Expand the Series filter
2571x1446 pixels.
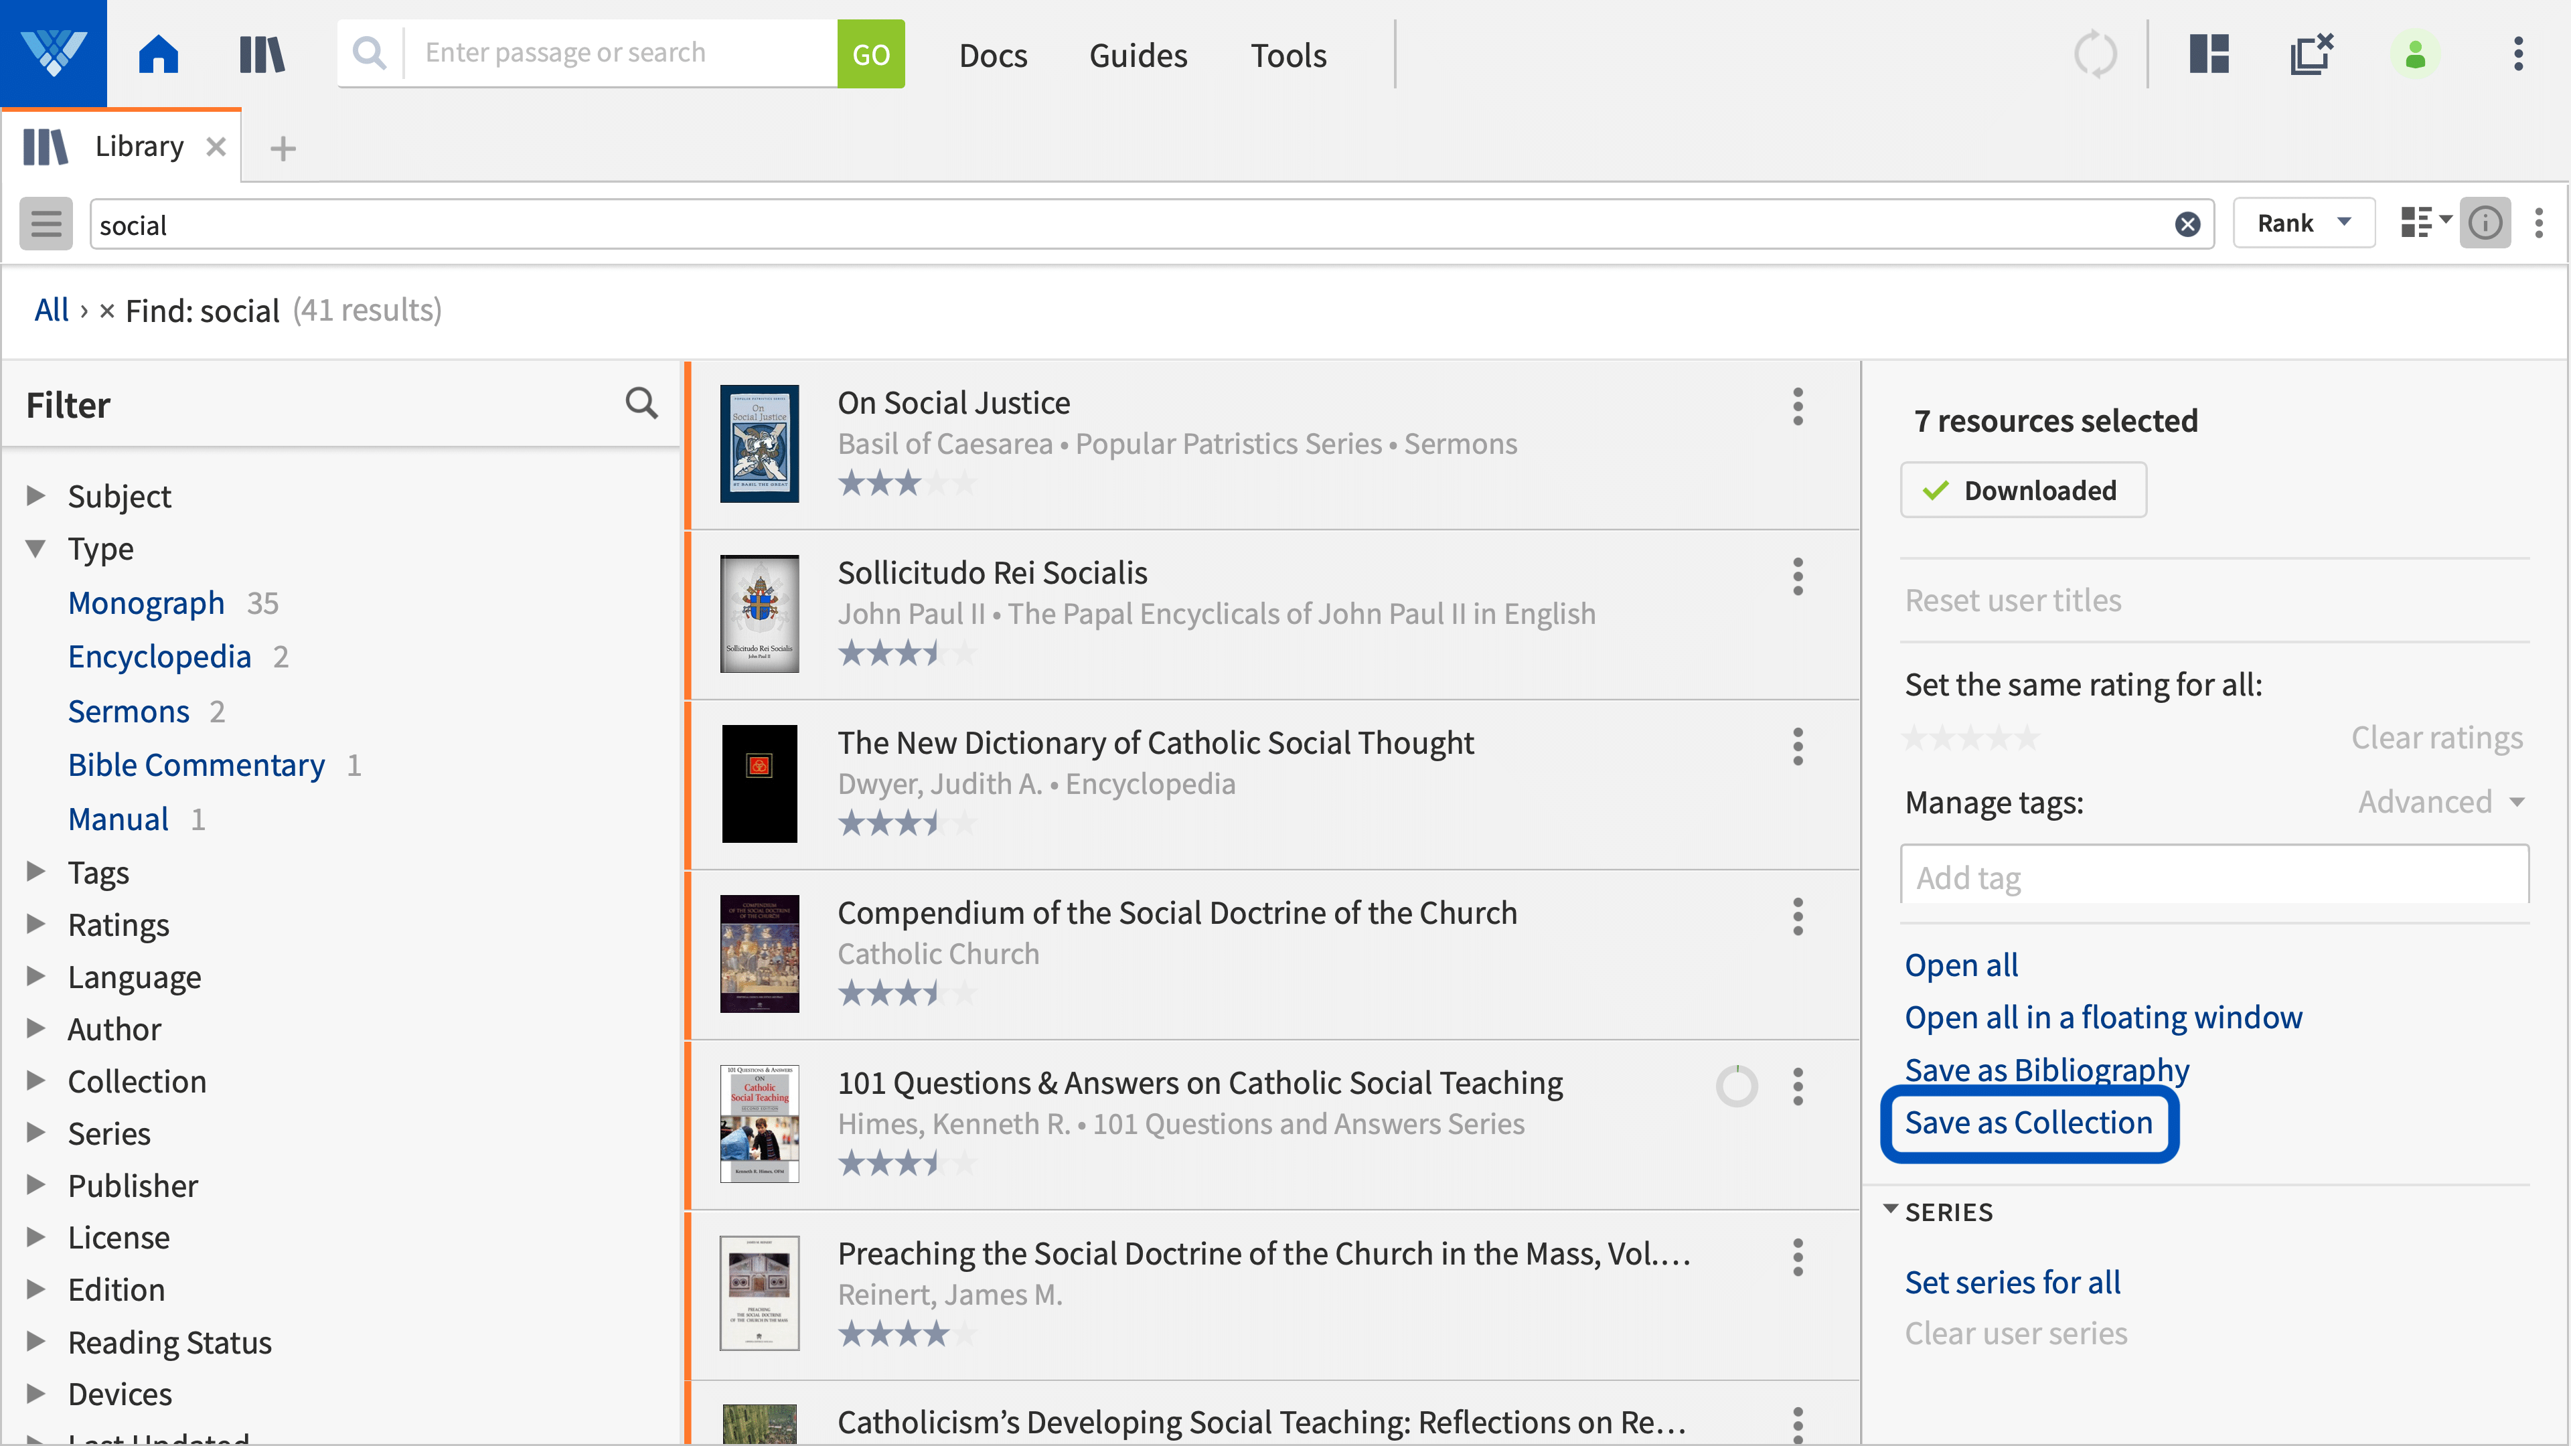[36, 1131]
